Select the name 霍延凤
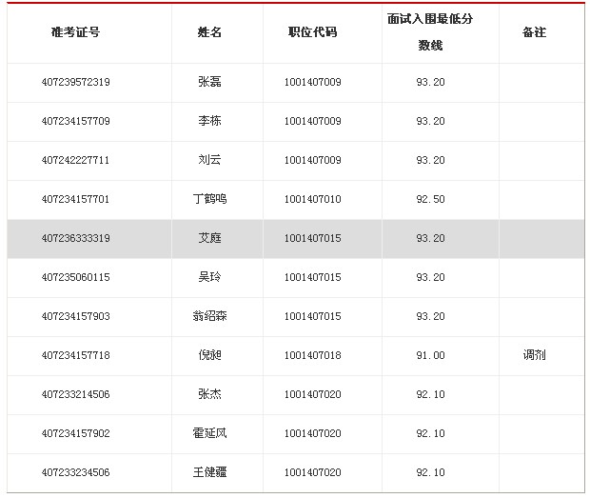Image resolution: width=590 pixels, height=498 pixels. pyautogui.click(x=209, y=433)
